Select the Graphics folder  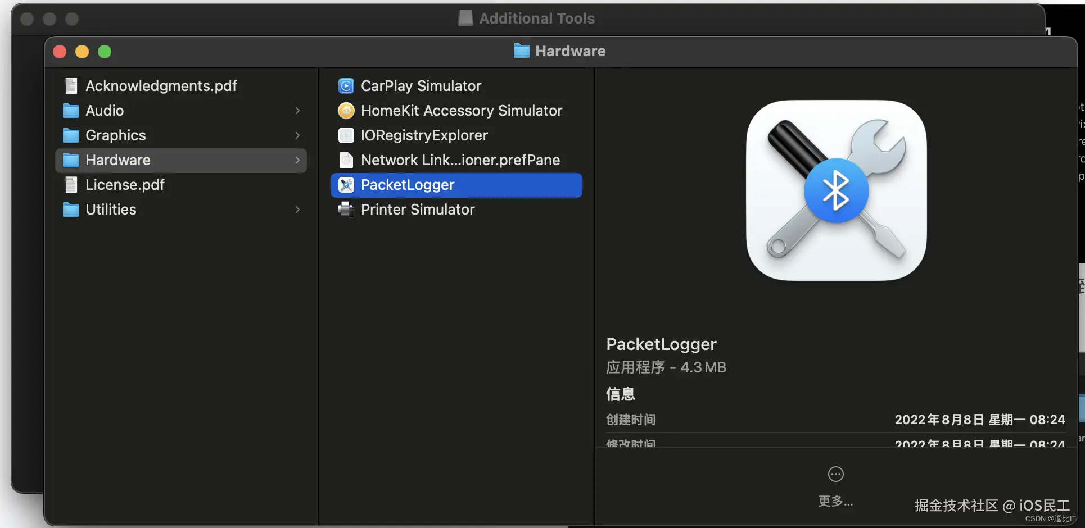pos(115,135)
